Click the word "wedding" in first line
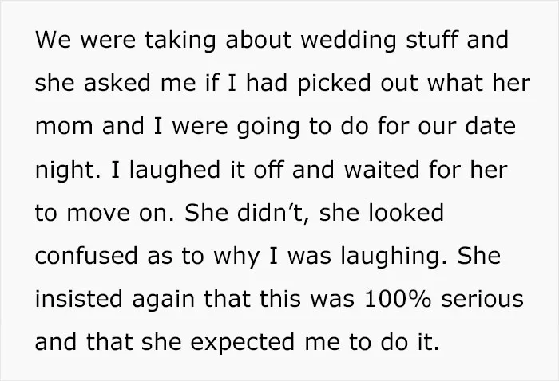 tap(349, 41)
